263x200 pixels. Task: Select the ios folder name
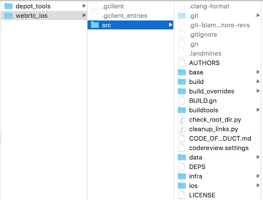pos(193,186)
